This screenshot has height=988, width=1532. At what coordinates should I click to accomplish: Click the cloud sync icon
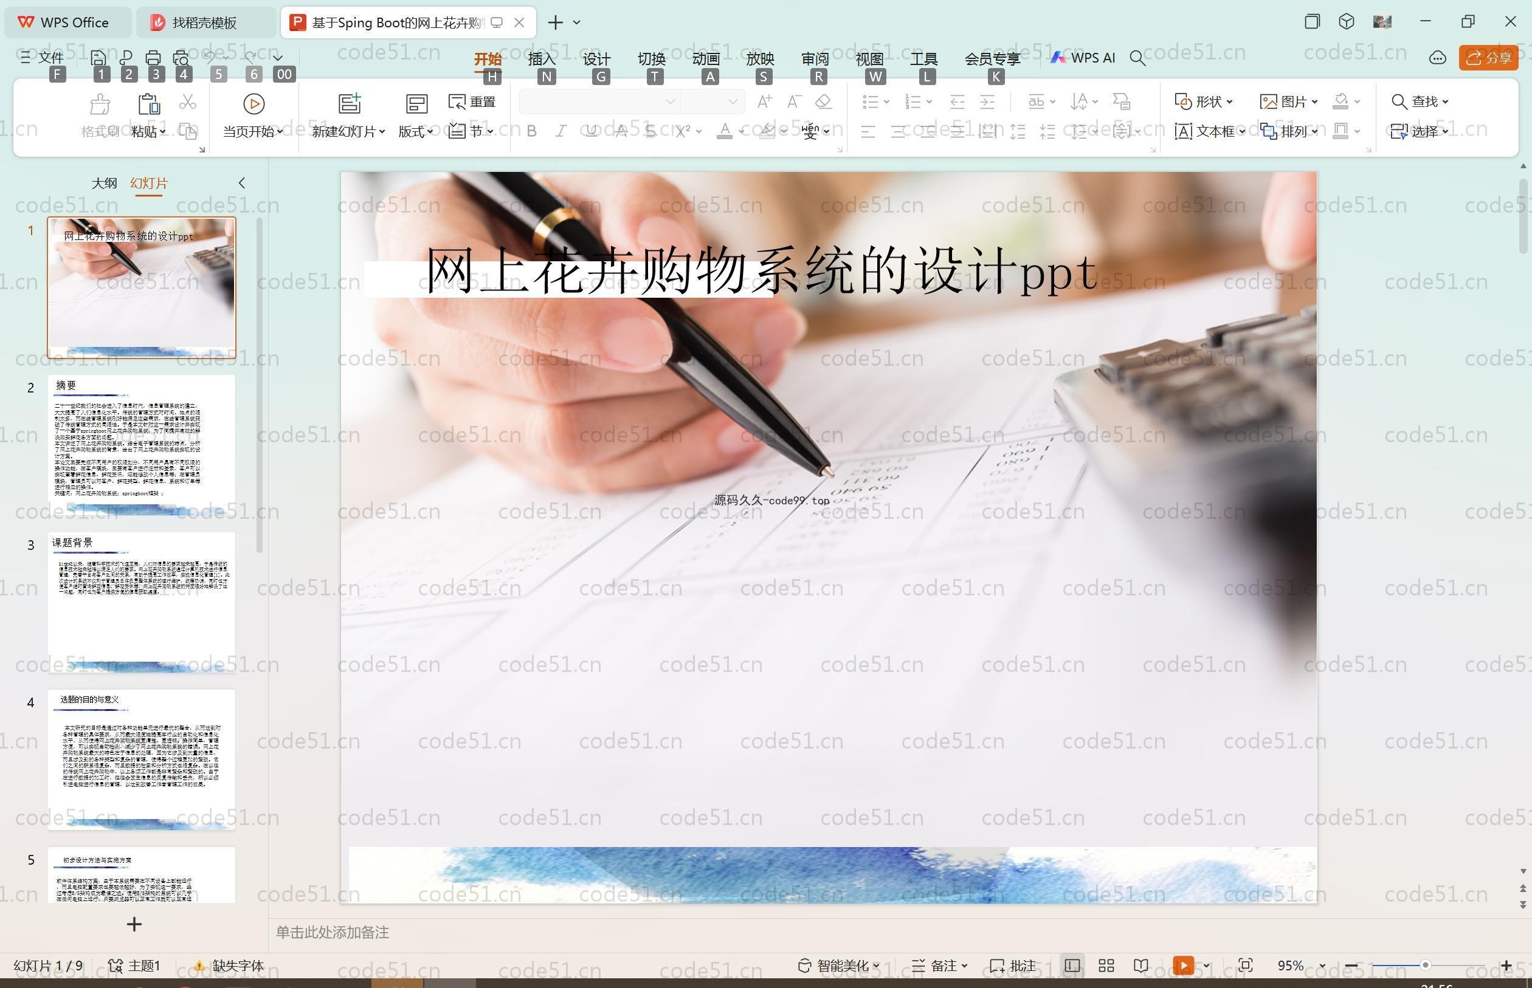click(1437, 58)
